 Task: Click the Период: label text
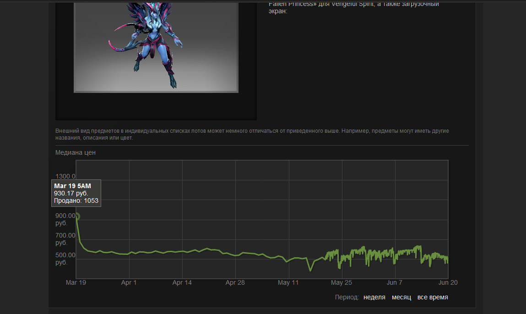(x=347, y=297)
